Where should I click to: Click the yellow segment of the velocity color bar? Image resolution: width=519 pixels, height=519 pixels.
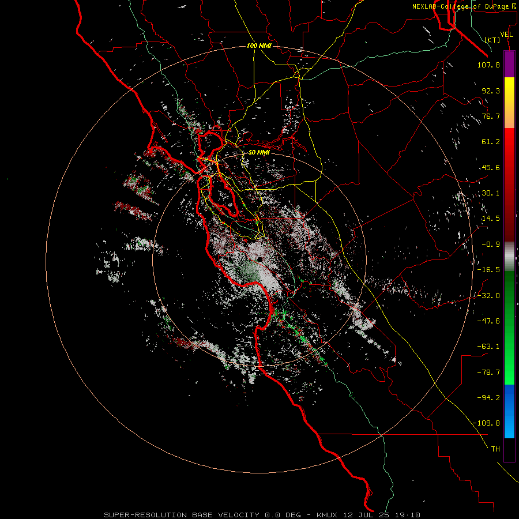509,103
